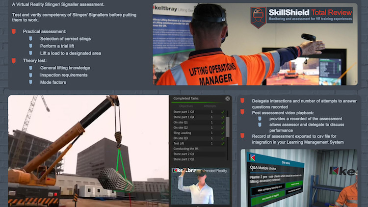Click the green checkmark for Sling Loading

click(x=223, y=132)
